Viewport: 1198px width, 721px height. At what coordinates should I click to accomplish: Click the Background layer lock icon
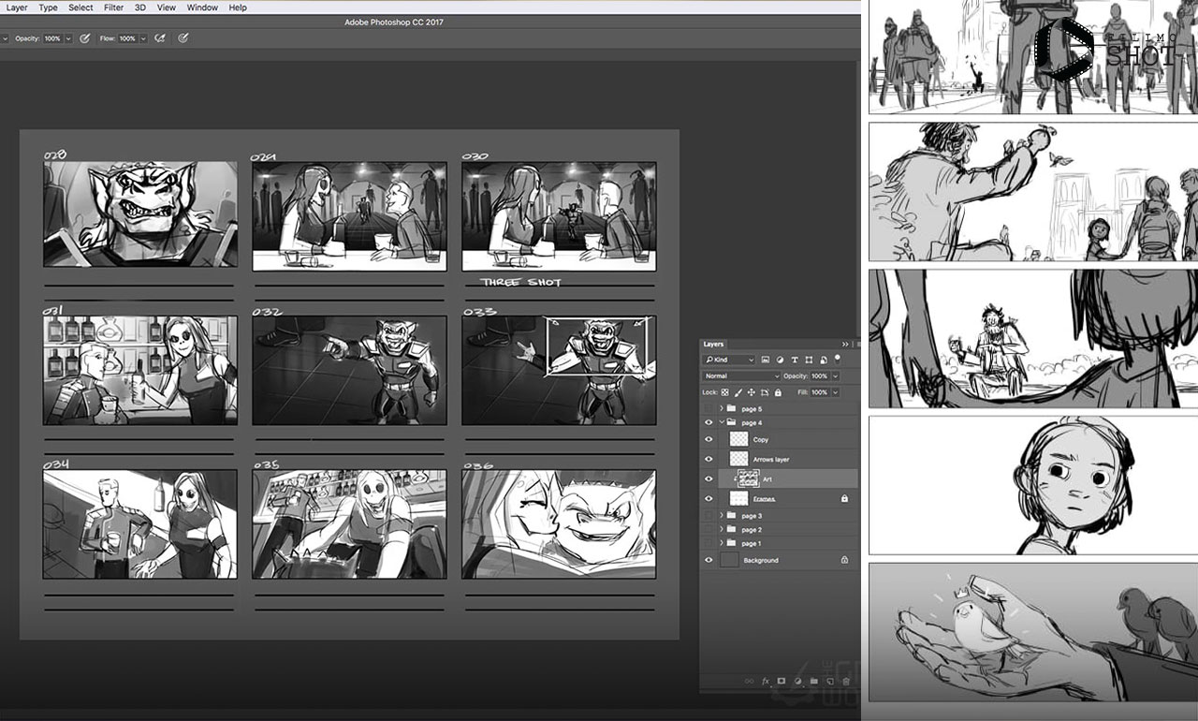click(844, 560)
